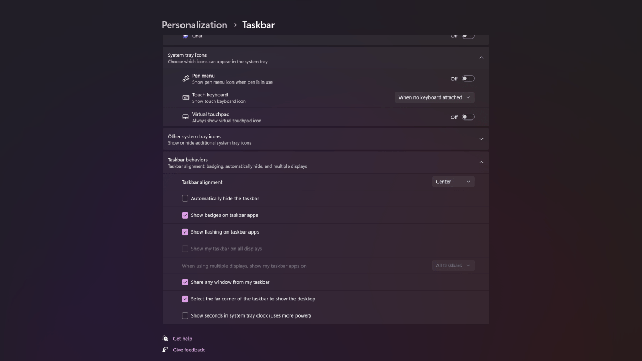This screenshot has width=642, height=361.
Task: Open the Touch keyboard visibility dropdown
Action: (434, 97)
